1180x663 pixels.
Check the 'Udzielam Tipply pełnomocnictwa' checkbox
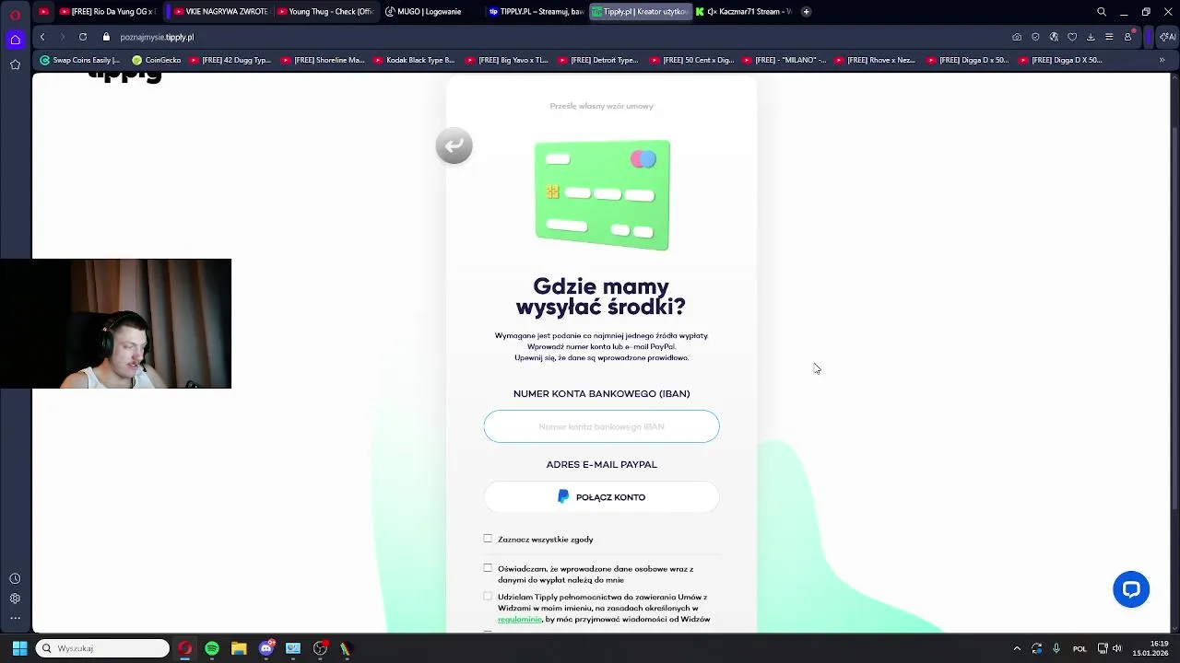click(x=488, y=597)
